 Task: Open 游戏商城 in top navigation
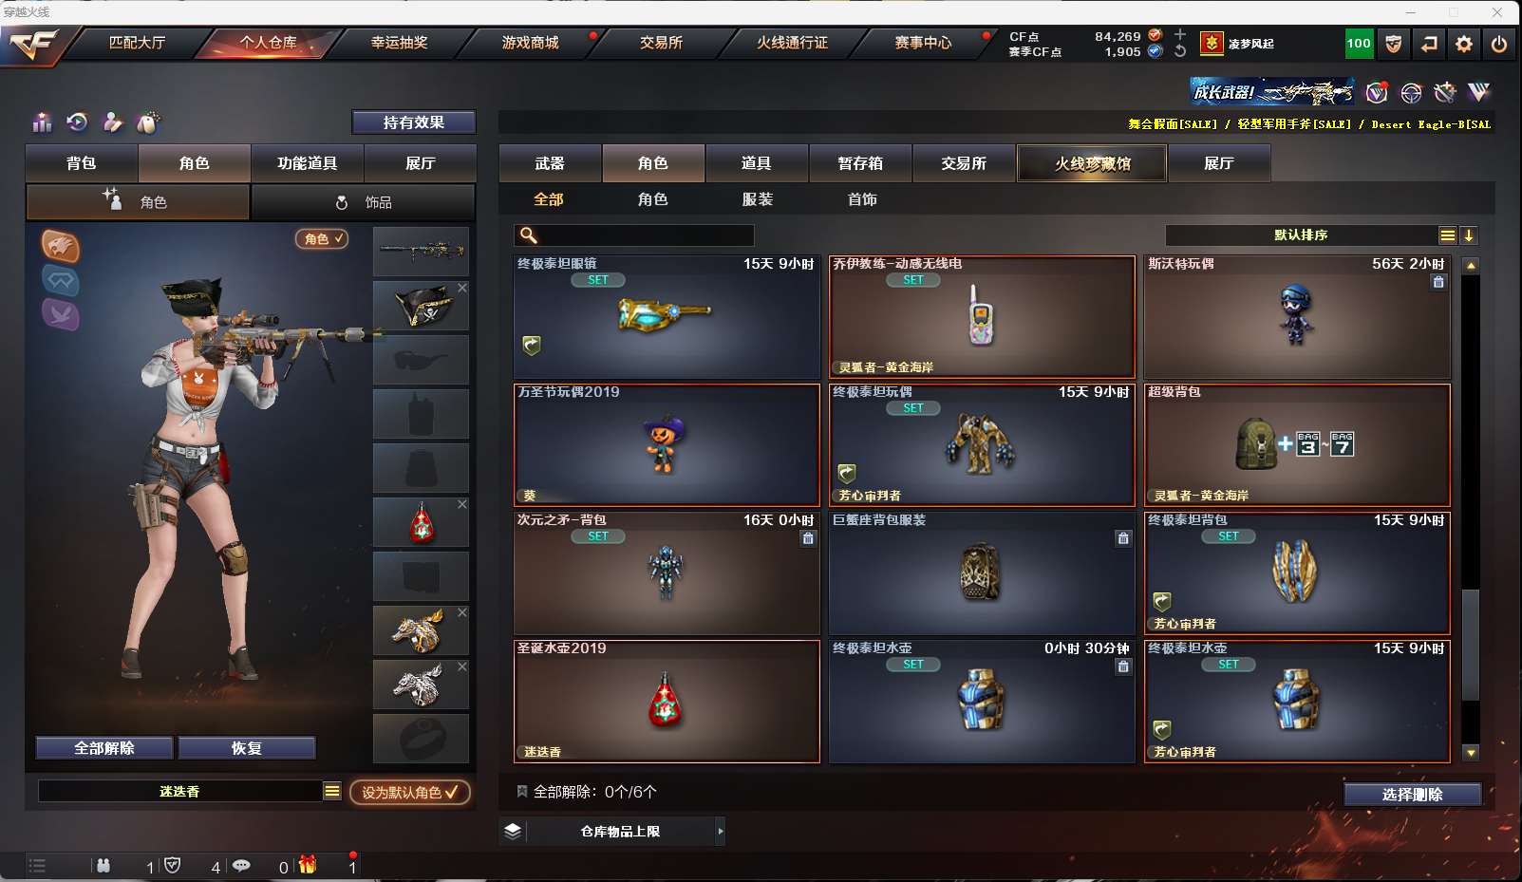(530, 43)
